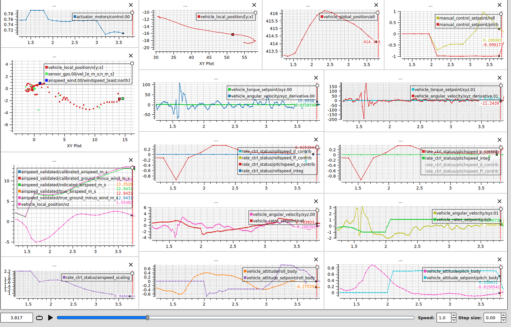Click the time field showing 3.817

click(x=16, y=317)
